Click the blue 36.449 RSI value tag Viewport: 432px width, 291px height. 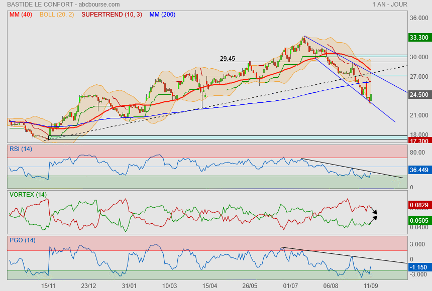419,170
